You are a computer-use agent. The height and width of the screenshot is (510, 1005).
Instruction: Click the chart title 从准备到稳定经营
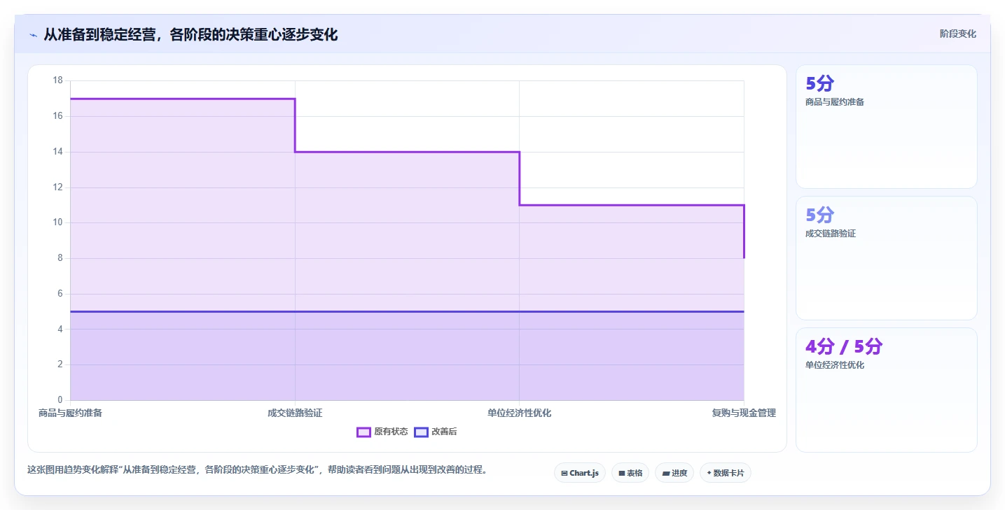(x=190, y=34)
